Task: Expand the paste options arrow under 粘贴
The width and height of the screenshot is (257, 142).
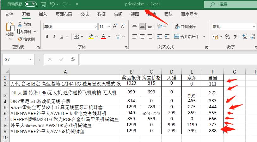Action: (10, 39)
